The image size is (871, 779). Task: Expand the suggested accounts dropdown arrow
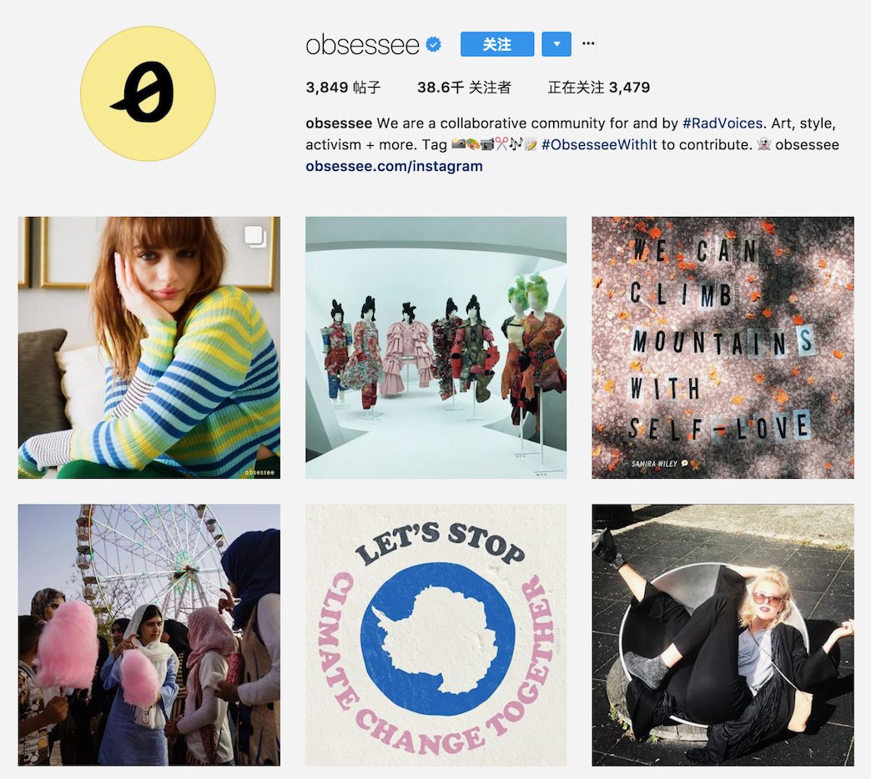(556, 44)
